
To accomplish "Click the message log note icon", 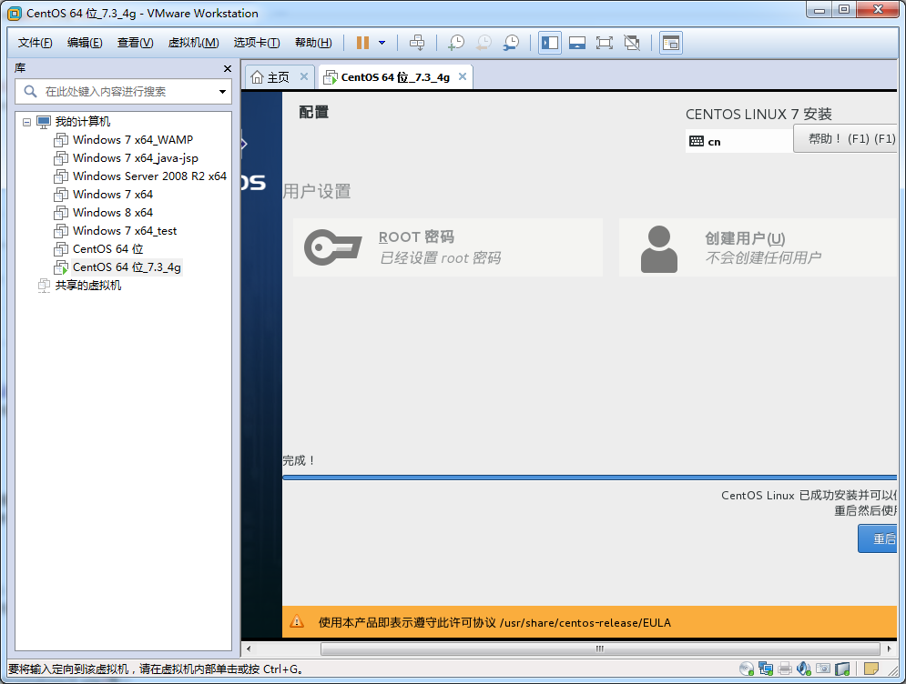I will 871,669.
